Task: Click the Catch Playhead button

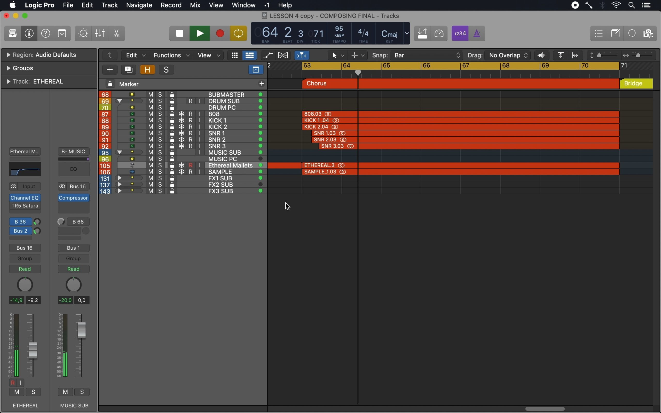Action: click(x=302, y=55)
